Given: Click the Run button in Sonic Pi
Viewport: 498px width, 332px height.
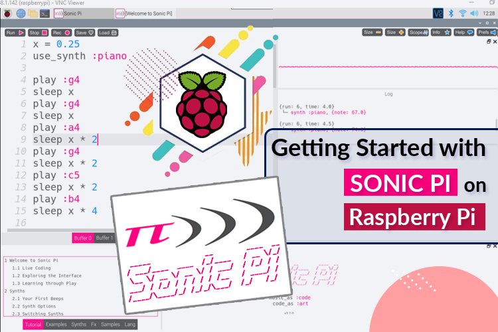Looking at the screenshot, I should 15,33.
